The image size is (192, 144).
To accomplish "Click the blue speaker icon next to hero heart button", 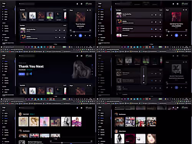I will pyautogui.click(x=31, y=74).
